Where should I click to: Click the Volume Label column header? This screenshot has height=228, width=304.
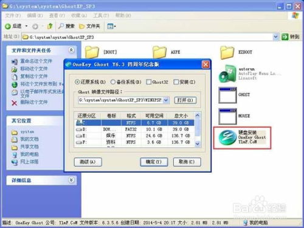click(x=111, y=116)
